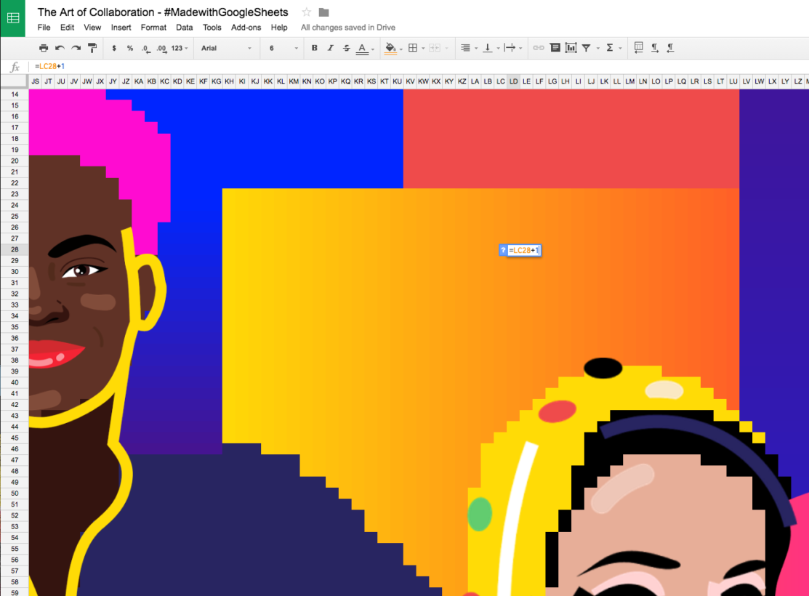The height and width of the screenshot is (596, 809).
Task: Undo the last action
Action: (60, 48)
